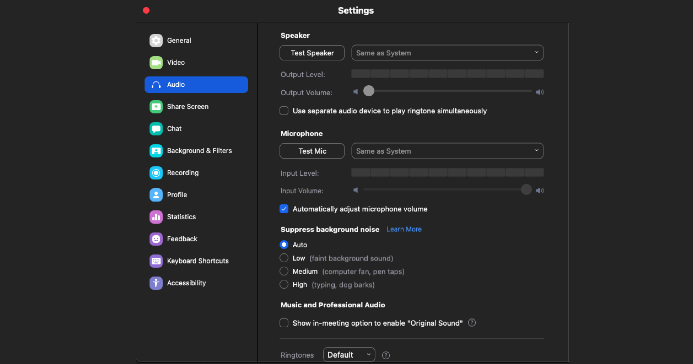Go to Accessibility settings section
693x364 pixels.
(x=186, y=283)
